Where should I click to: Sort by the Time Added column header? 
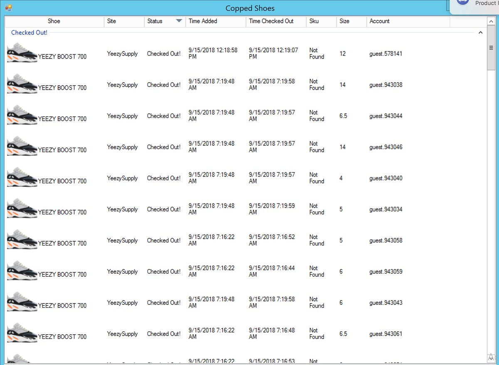(x=203, y=21)
